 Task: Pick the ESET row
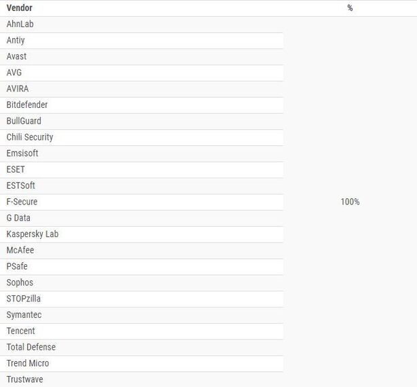click(16, 170)
